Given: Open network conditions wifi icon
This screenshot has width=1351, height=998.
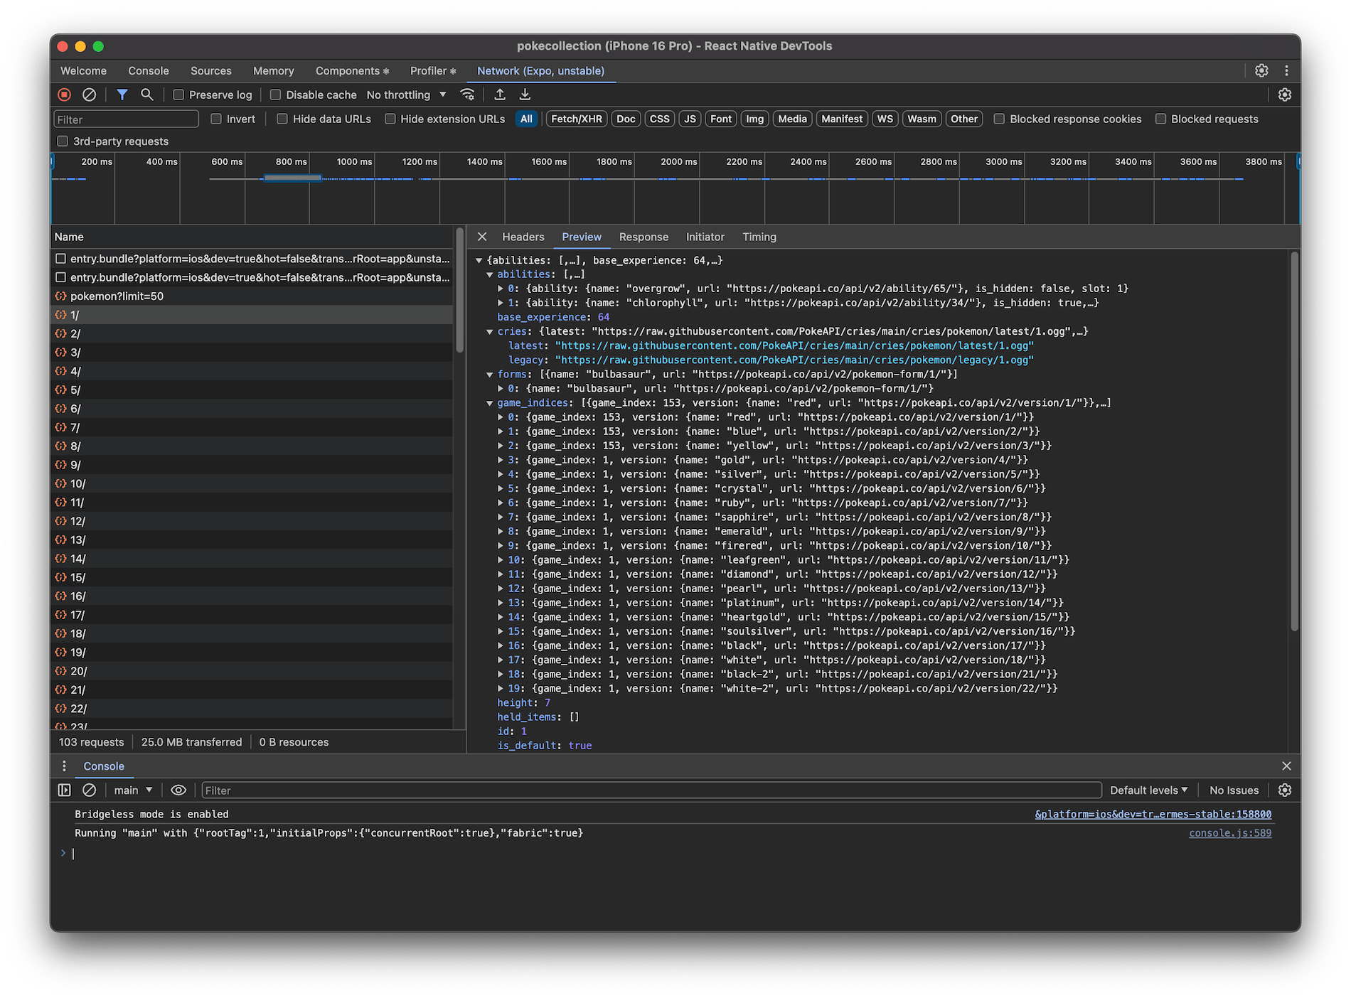Looking at the screenshot, I should click(467, 95).
